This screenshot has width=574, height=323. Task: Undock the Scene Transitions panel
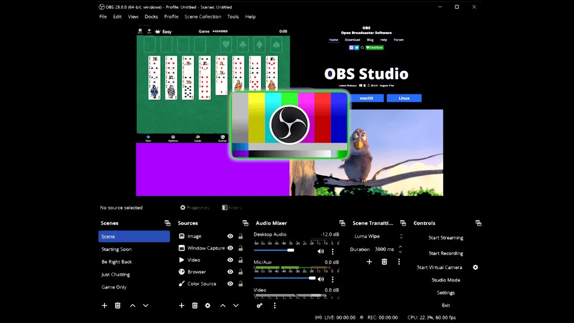click(403, 223)
